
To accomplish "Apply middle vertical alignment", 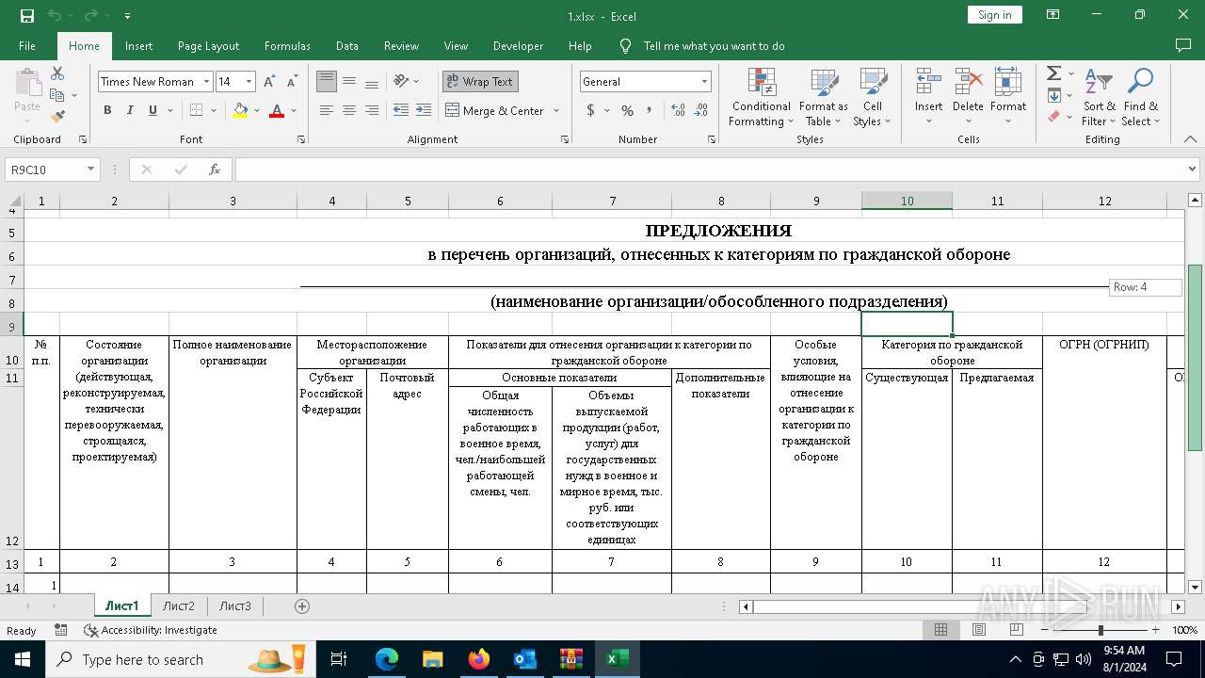I will click(x=349, y=82).
